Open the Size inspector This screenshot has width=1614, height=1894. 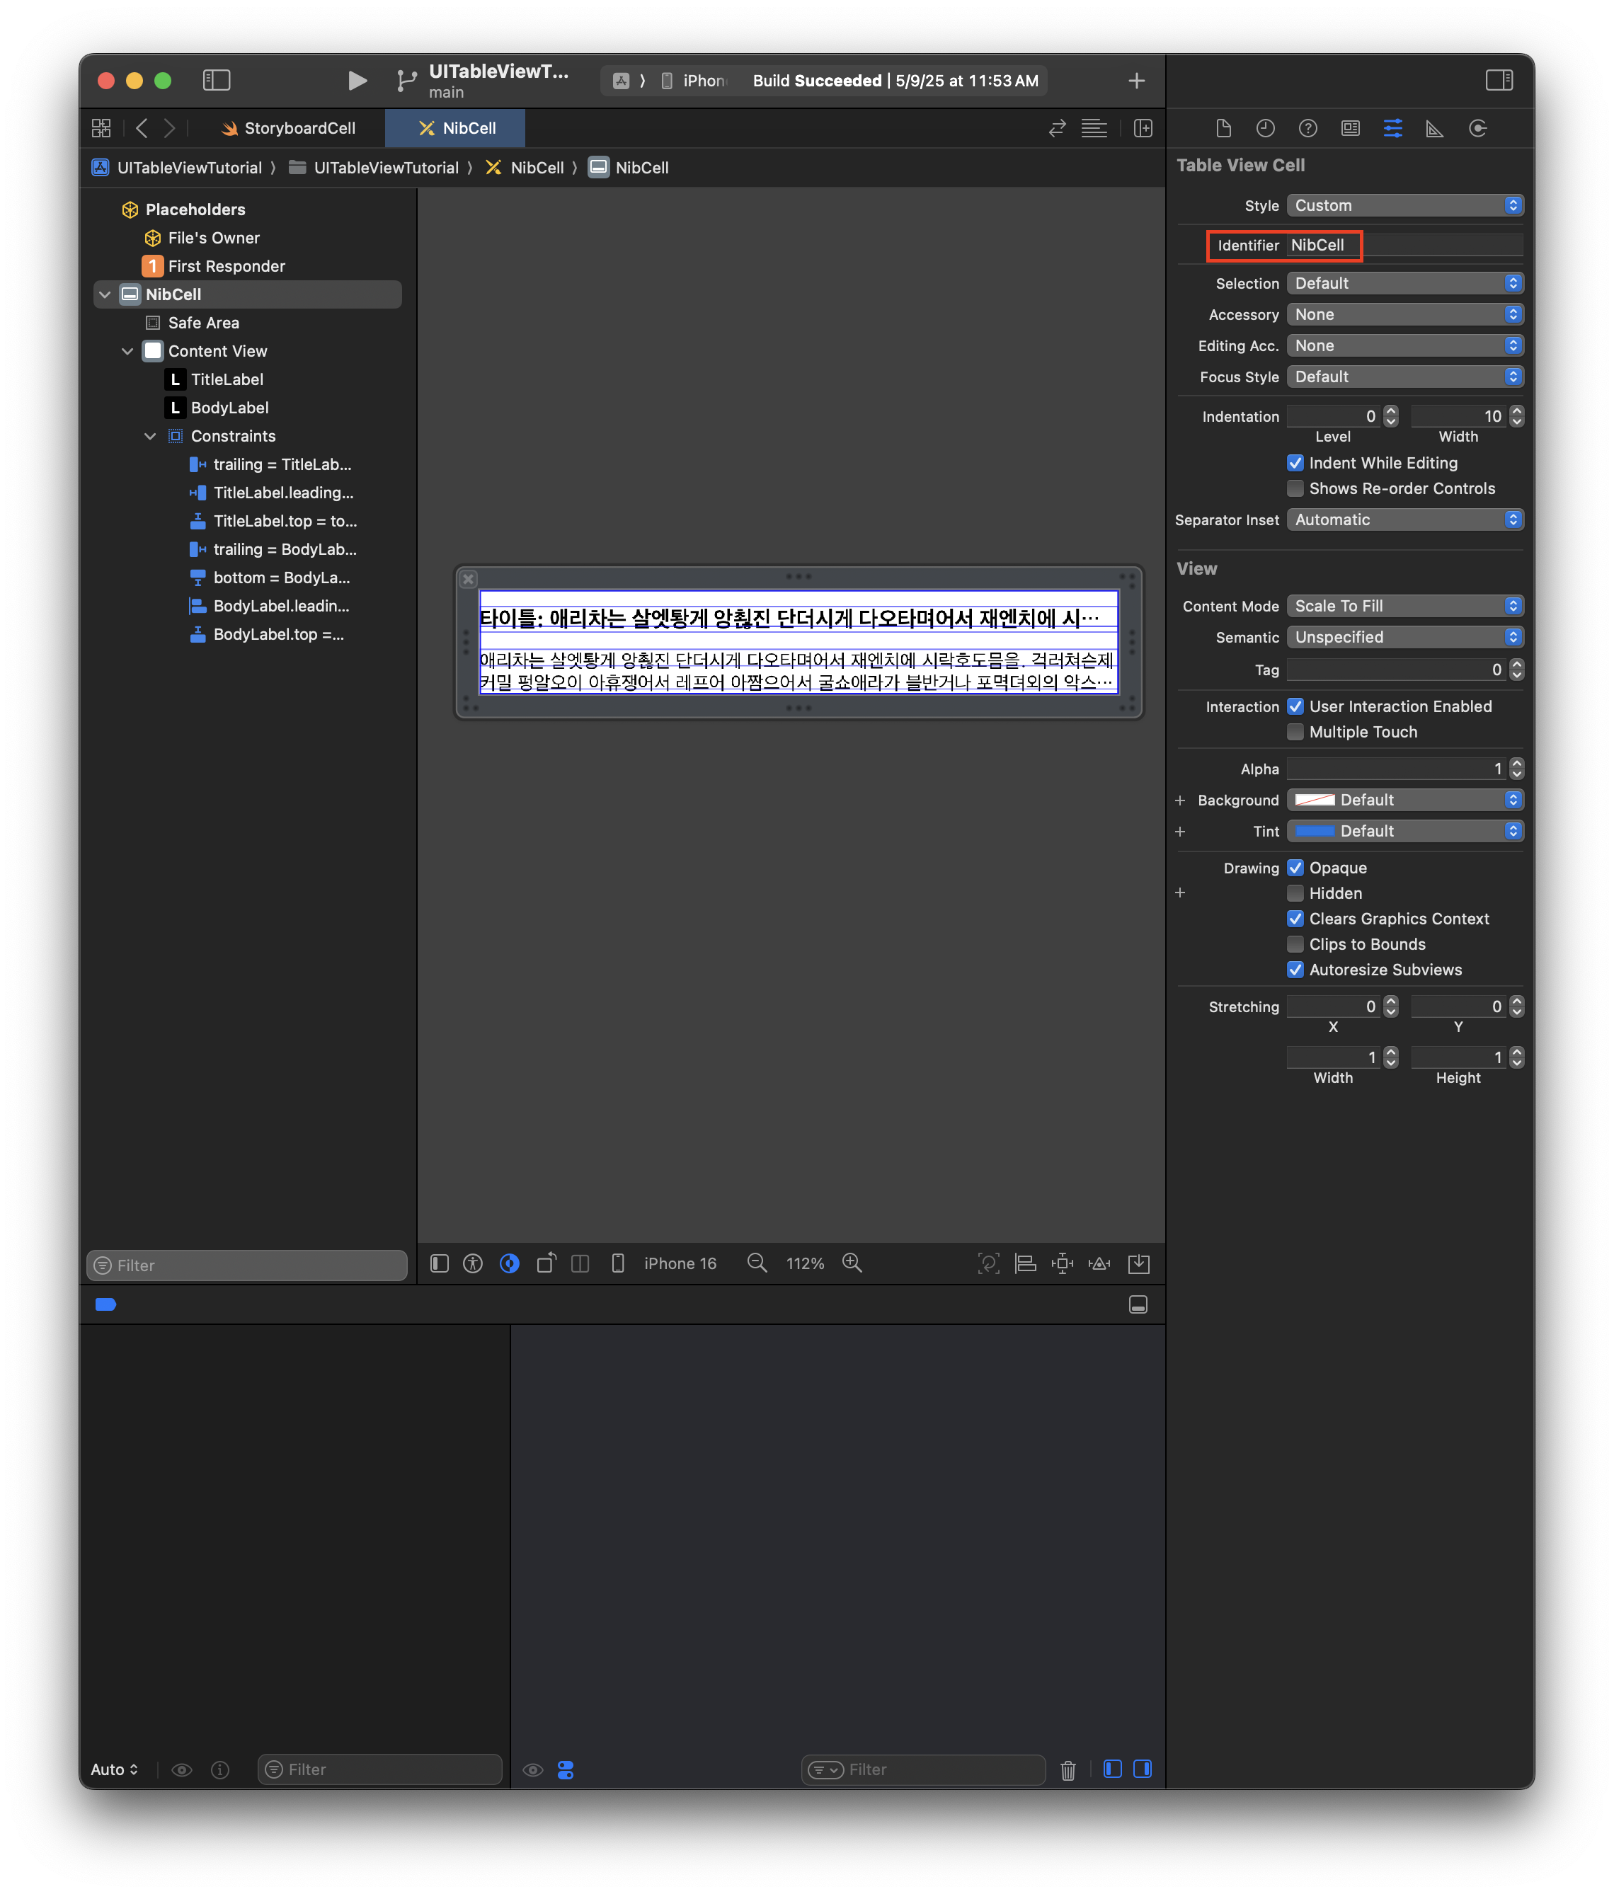pyautogui.click(x=1434, y=128)
